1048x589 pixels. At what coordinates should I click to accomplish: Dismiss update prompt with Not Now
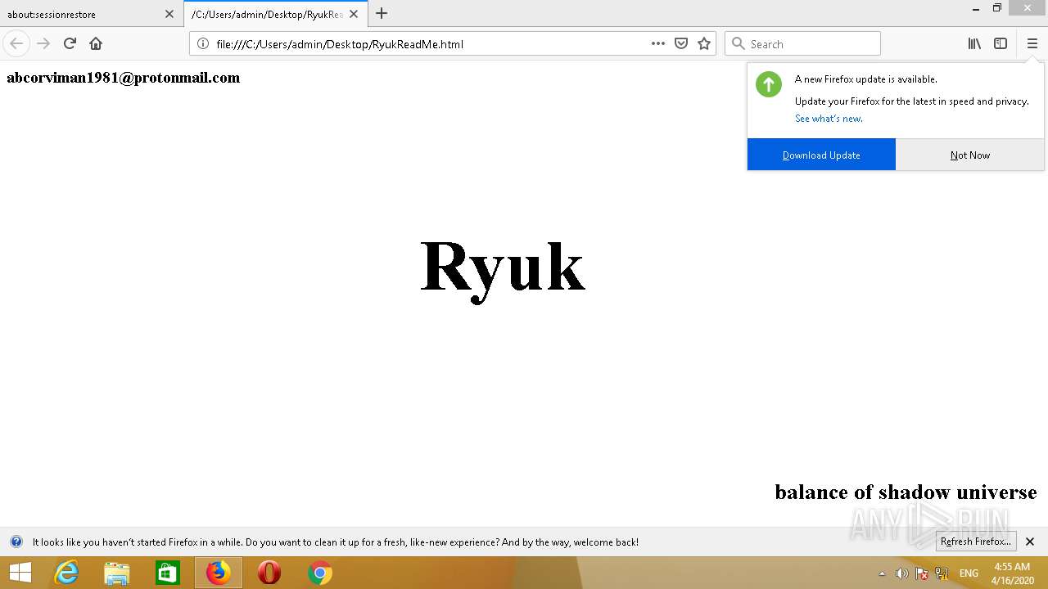tap(970, 155)
